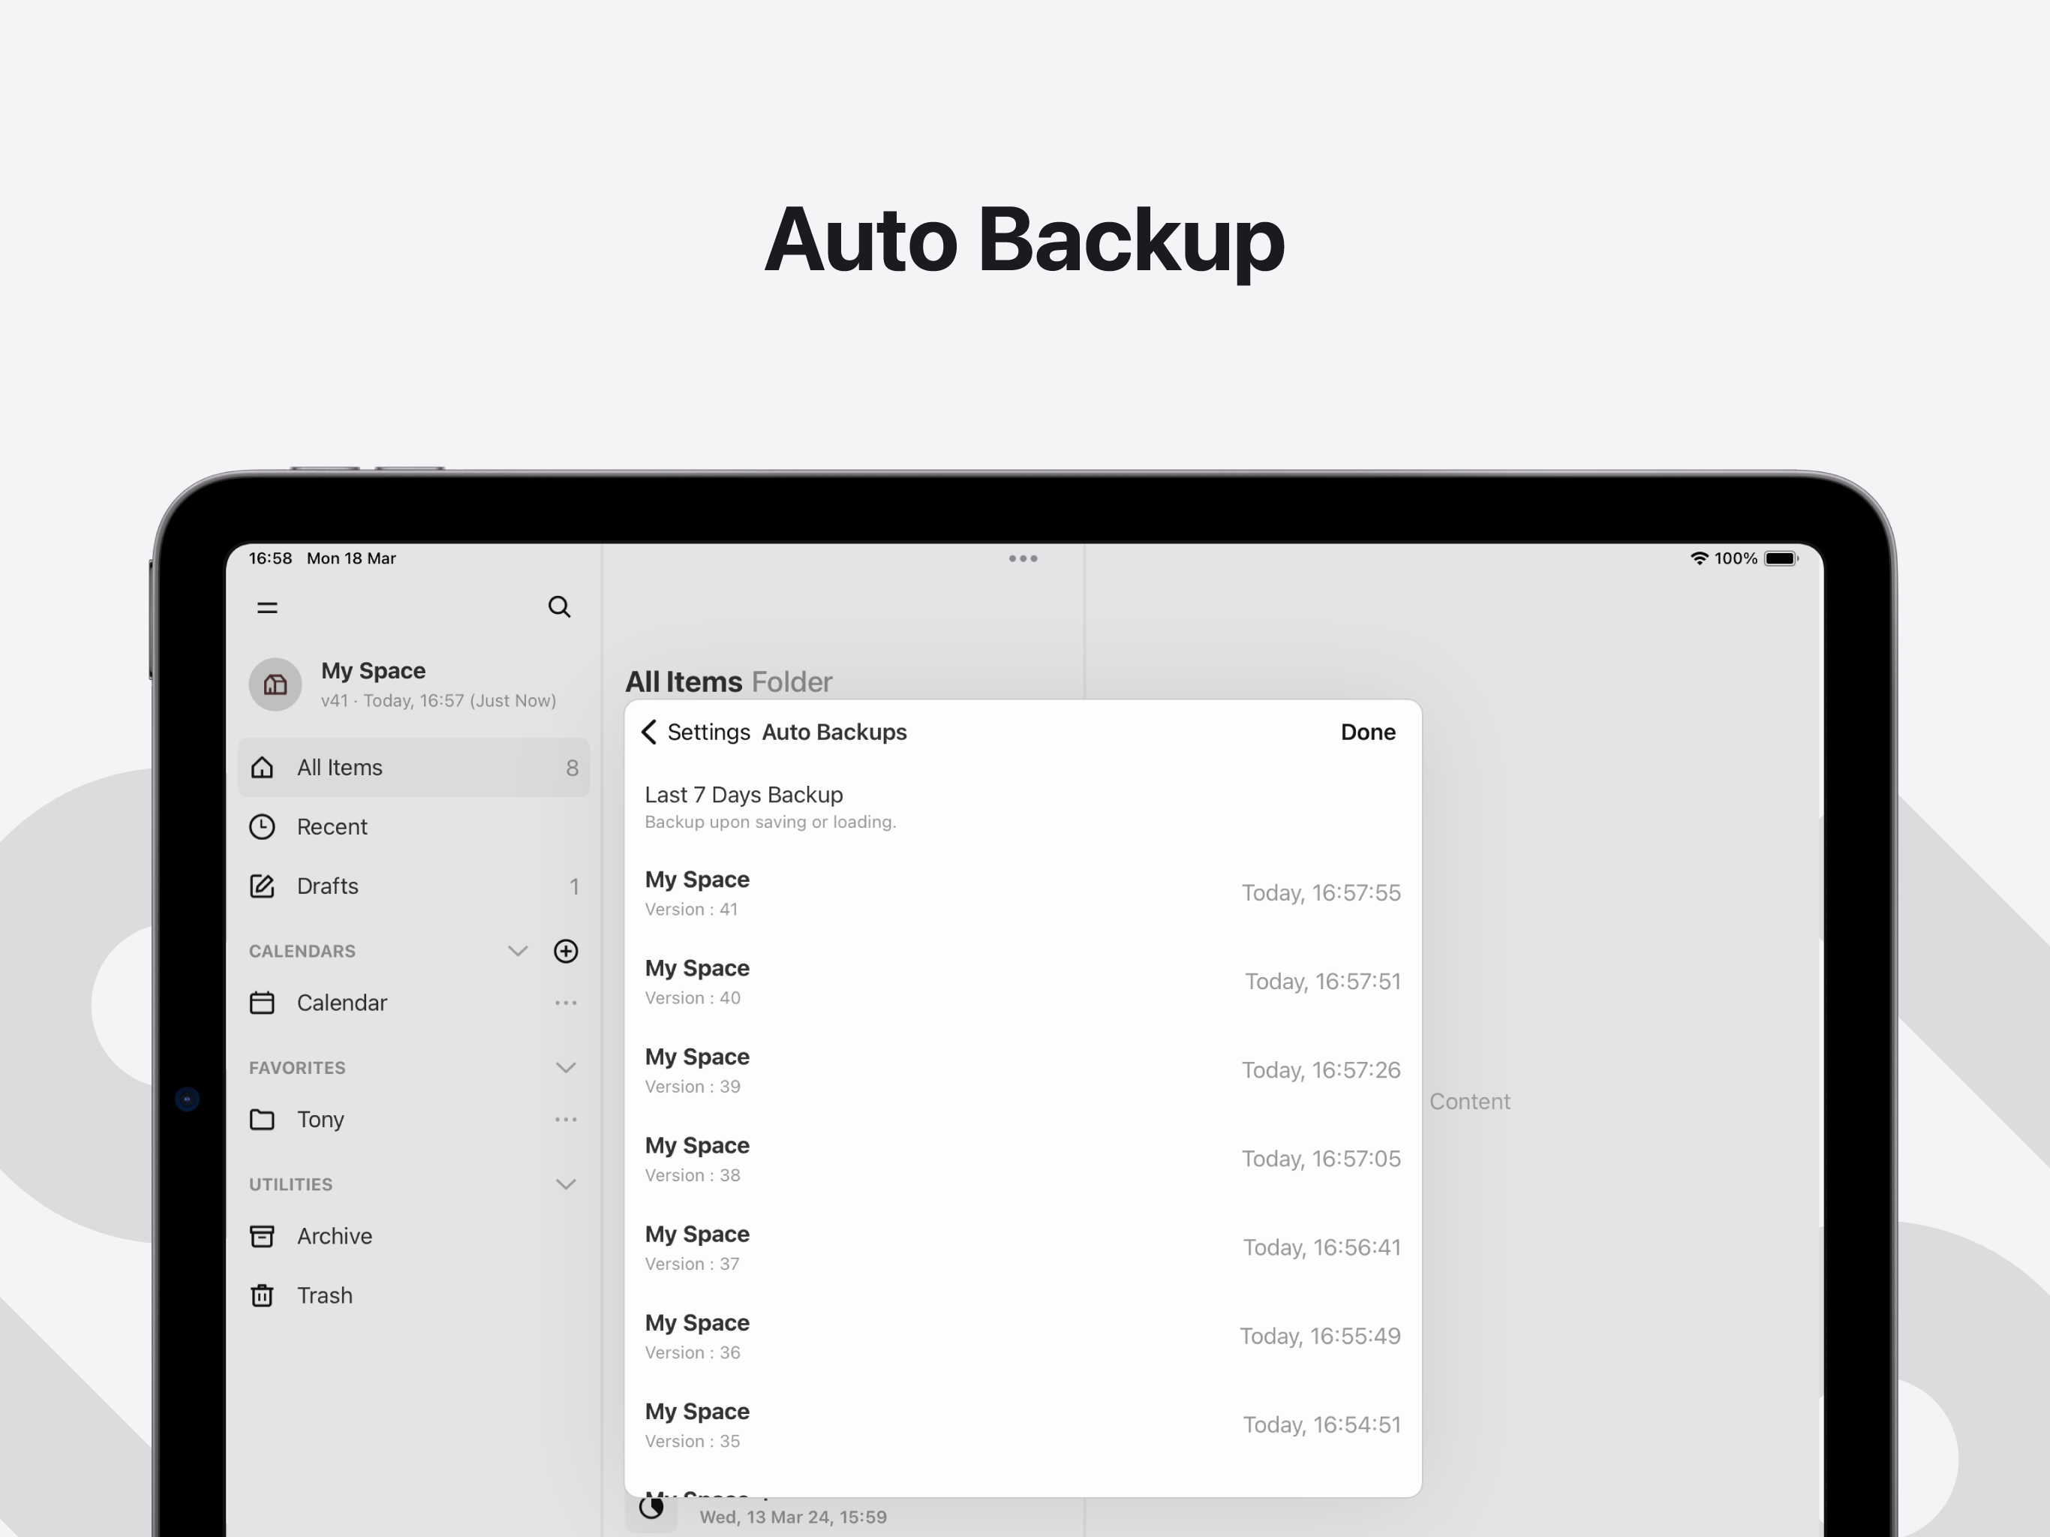This screenshot has width=2050, height=1537.
Task: Open Calendar row more options dots
Action: (x=565, y=1003)
